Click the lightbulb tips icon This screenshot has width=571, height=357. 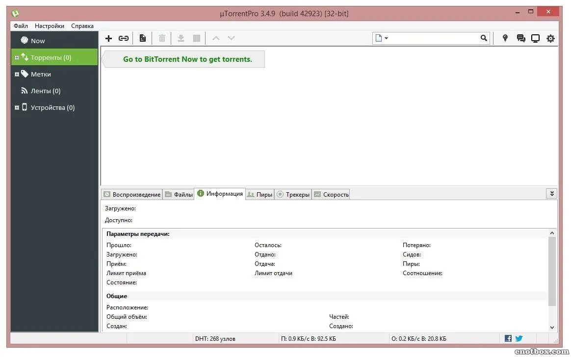(x=505, y=38)
